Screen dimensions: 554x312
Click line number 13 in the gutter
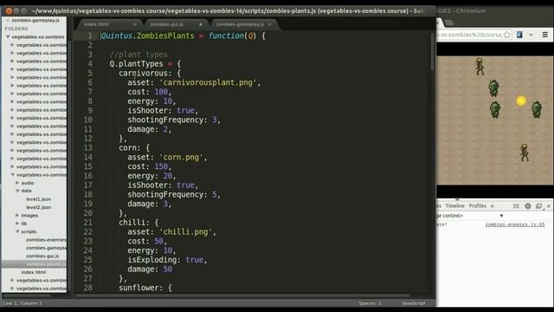pos(88,148)
